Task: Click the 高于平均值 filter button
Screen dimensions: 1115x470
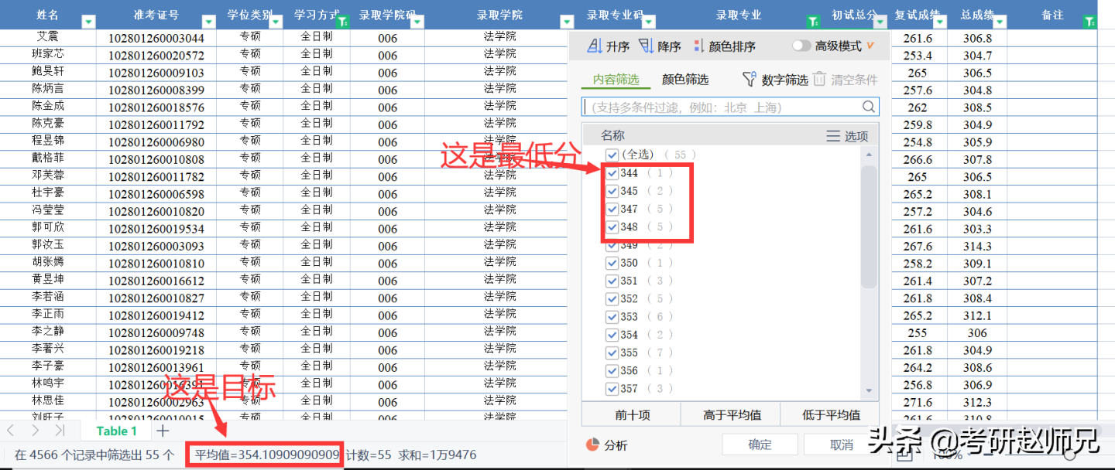Action: click(730, 414)
